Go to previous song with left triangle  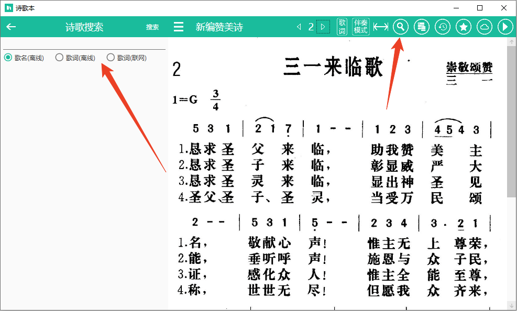click(x=299, y=27)
